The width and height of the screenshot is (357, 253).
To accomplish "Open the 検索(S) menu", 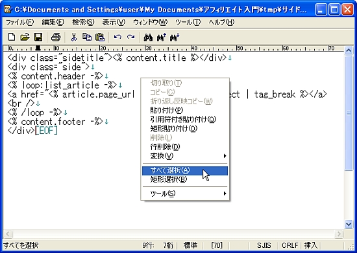I will click(x=83, y=22).
